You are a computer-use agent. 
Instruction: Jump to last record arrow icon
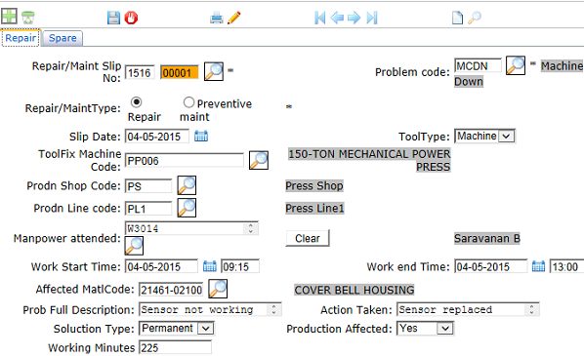click(x=372, y=18)
